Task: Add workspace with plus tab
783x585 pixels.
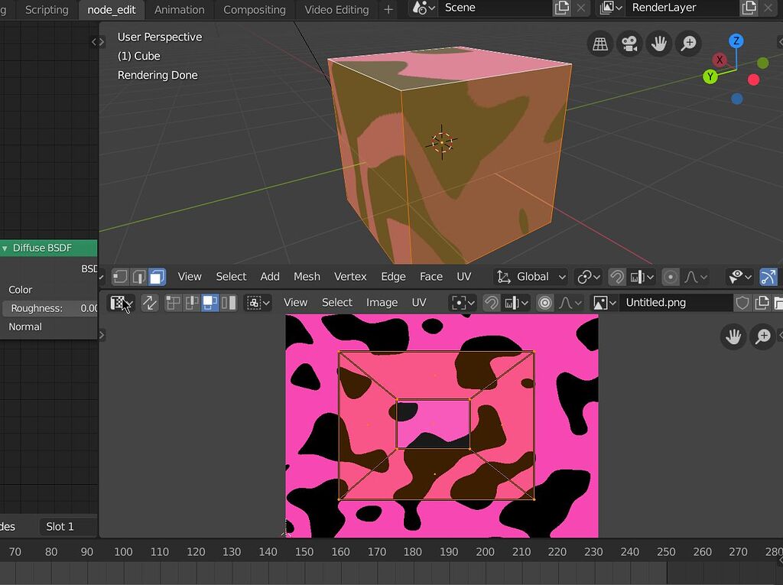Action: coord(388,9)
